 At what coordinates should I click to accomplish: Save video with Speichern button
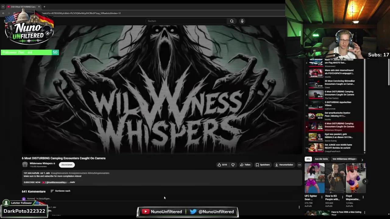(x=263, y=165)
